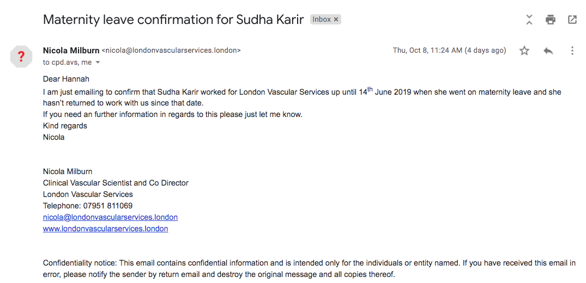The height and width of the screenshot is (283, 586).
Task: Click the telephone number 07951 811069
Action: 107,206
